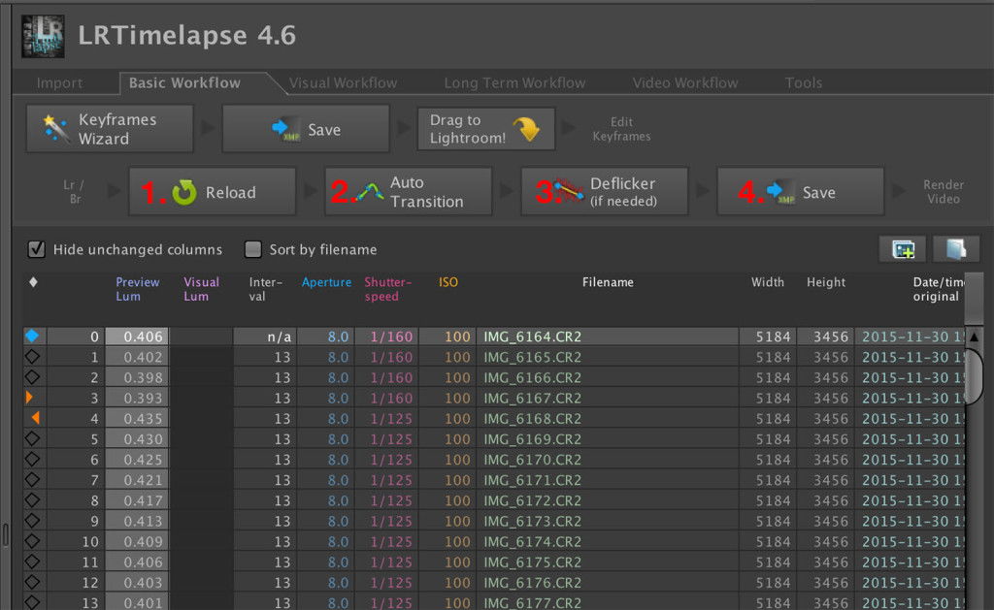Screen dimensions: 994x610
Task: Enable Sort by filename checkbox
Action: pyautogui.click(x=253, y=249)
